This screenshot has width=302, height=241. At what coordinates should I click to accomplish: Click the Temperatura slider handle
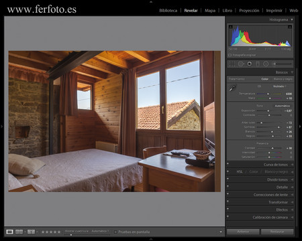point(268,94)
